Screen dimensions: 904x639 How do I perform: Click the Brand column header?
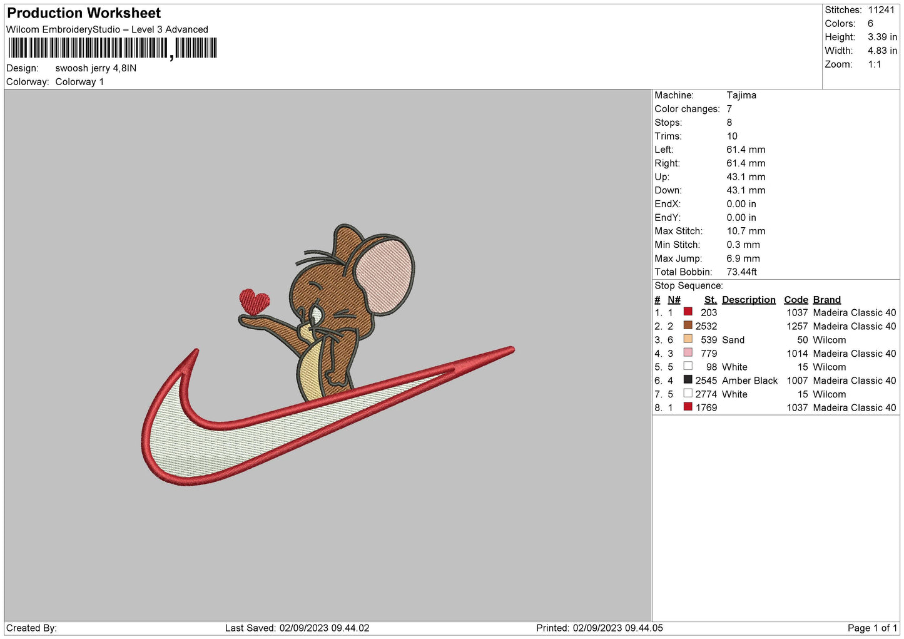[x=826, y=300]
